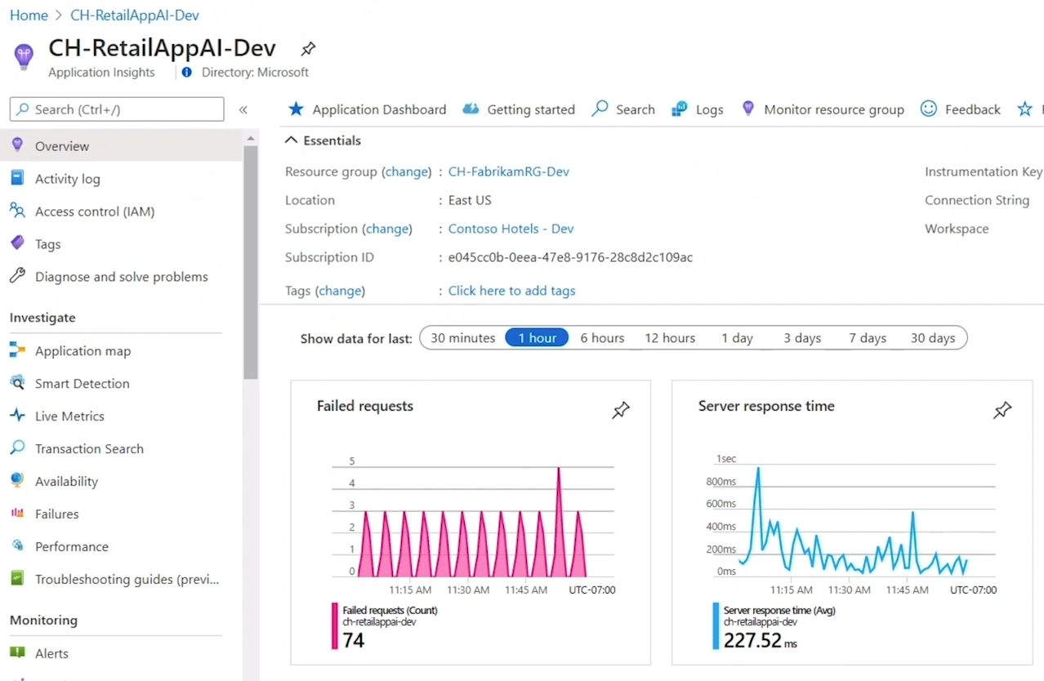Click the 227.52 ms average value
Viewport: 1044px width, 681px height.
pyautogui.click(x=761, y=640)
